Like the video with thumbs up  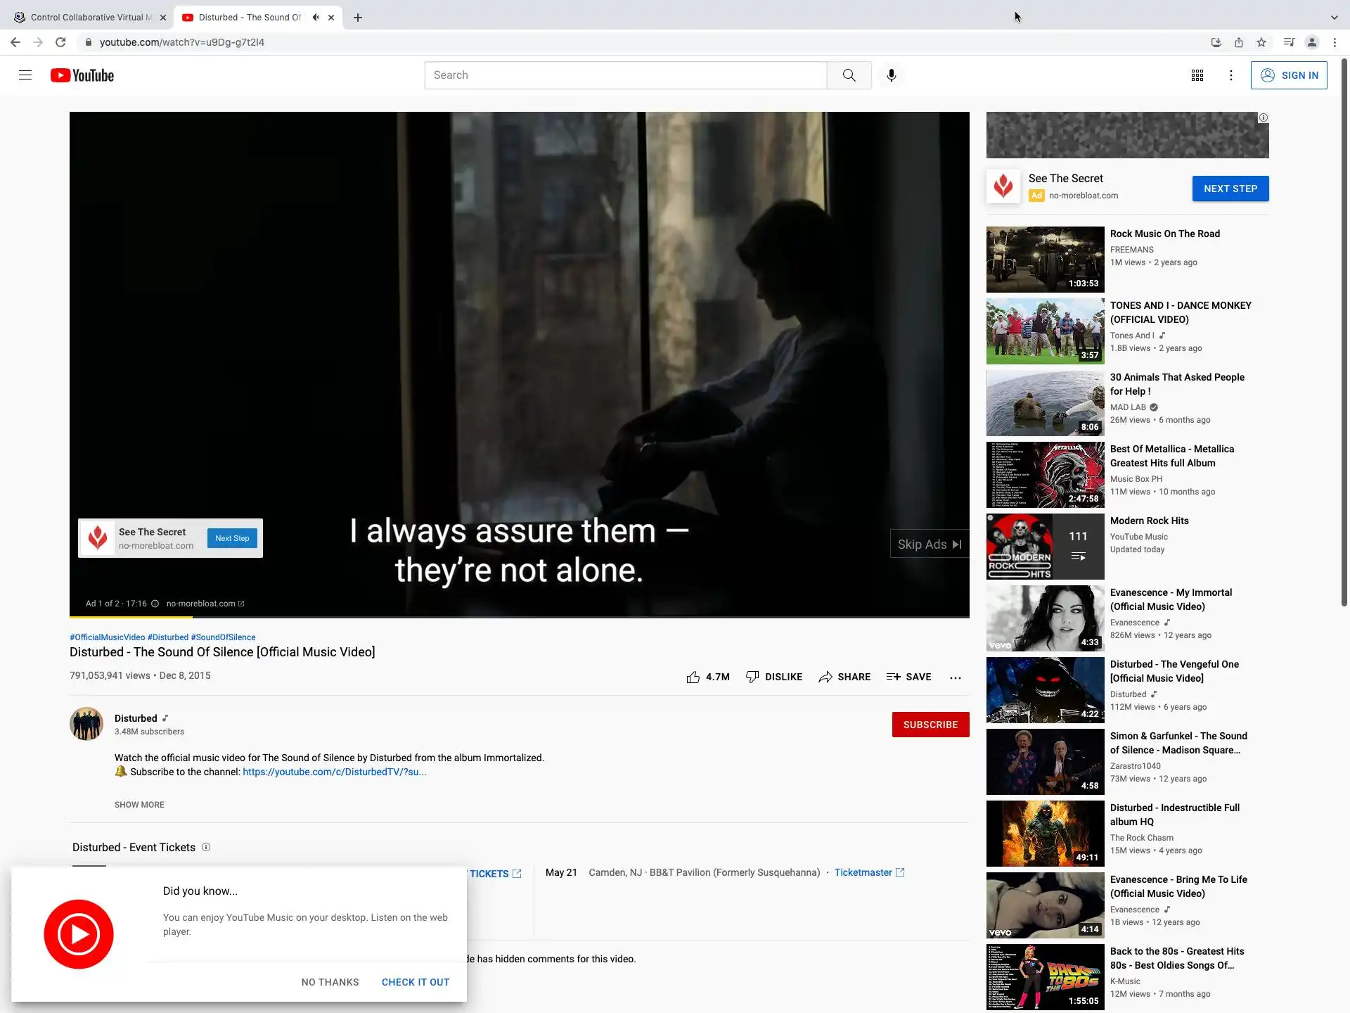(x=693, y=677)
